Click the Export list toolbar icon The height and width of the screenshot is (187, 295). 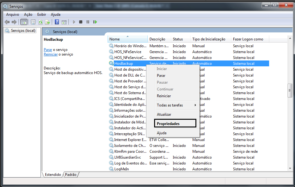click(x=47, y=22)
